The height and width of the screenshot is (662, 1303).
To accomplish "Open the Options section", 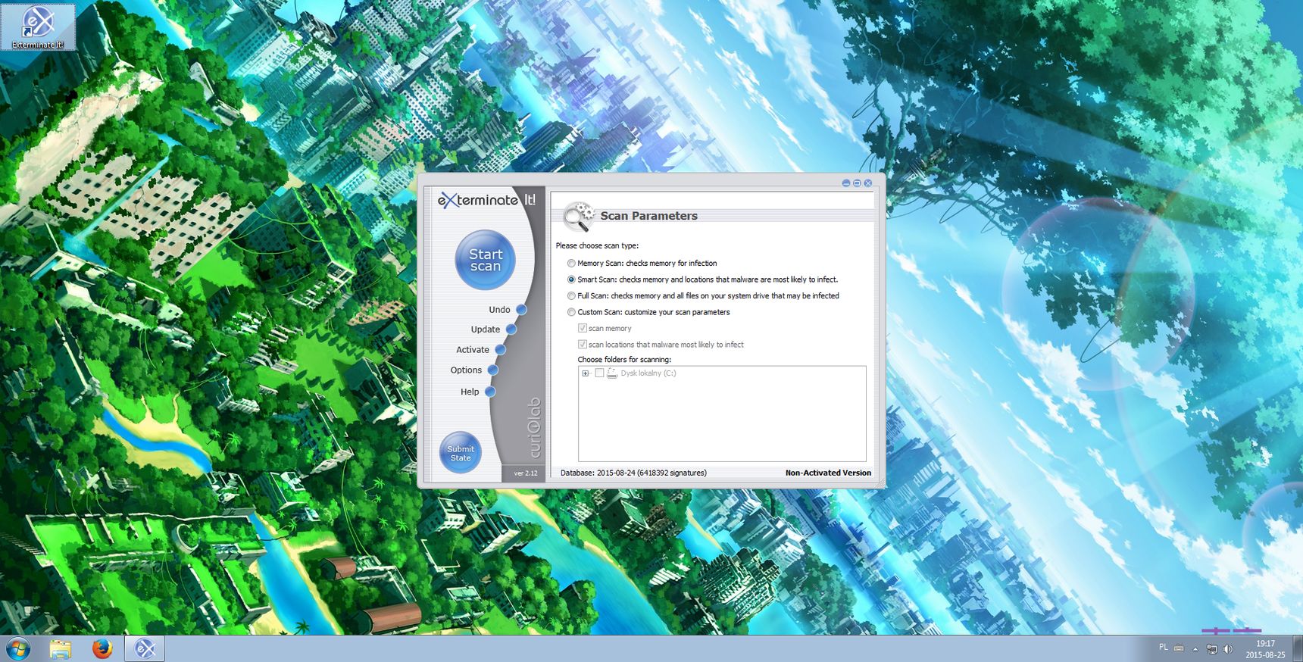I will pyautogui.click(x=473, y=370).
